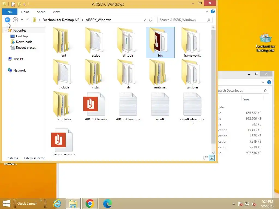
Task: Open the asdoc folder
Action: pyautogui.click(x=96, y=42)
